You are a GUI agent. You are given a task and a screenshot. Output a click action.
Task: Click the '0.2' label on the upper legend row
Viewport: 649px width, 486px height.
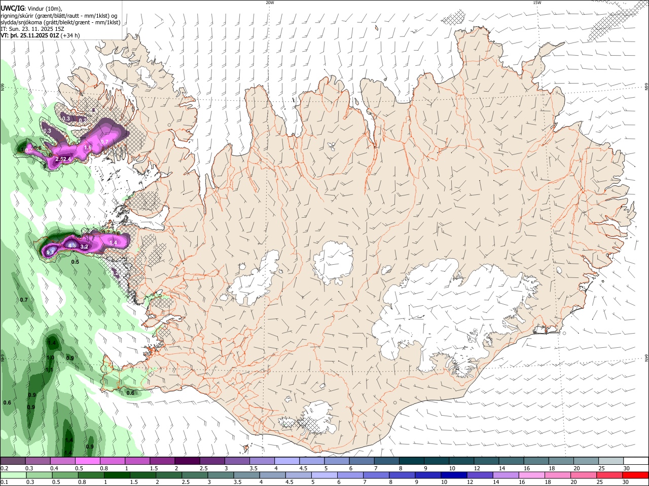coord(5,468)
